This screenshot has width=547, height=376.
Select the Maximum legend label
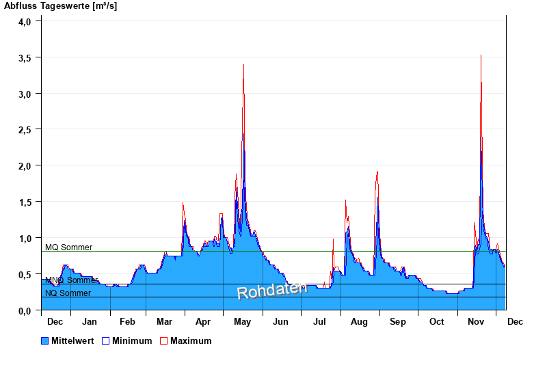(x=191, y=340)
